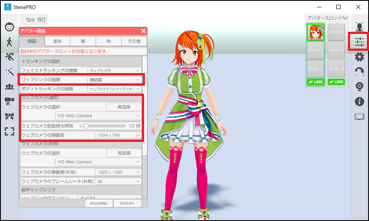Switch to the 顔 tab
Screen dimensions: 369x221
(83, 41)
